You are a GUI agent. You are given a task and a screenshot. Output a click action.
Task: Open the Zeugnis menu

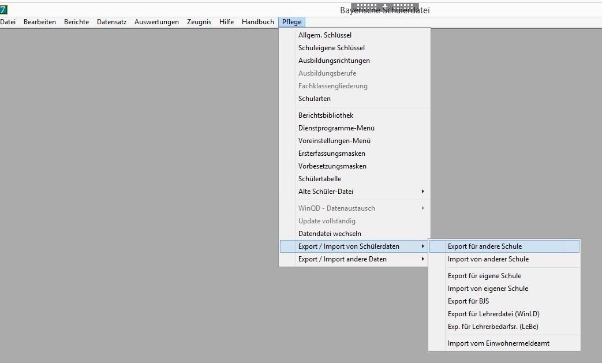pyautogui.click(x=199, y=22)
